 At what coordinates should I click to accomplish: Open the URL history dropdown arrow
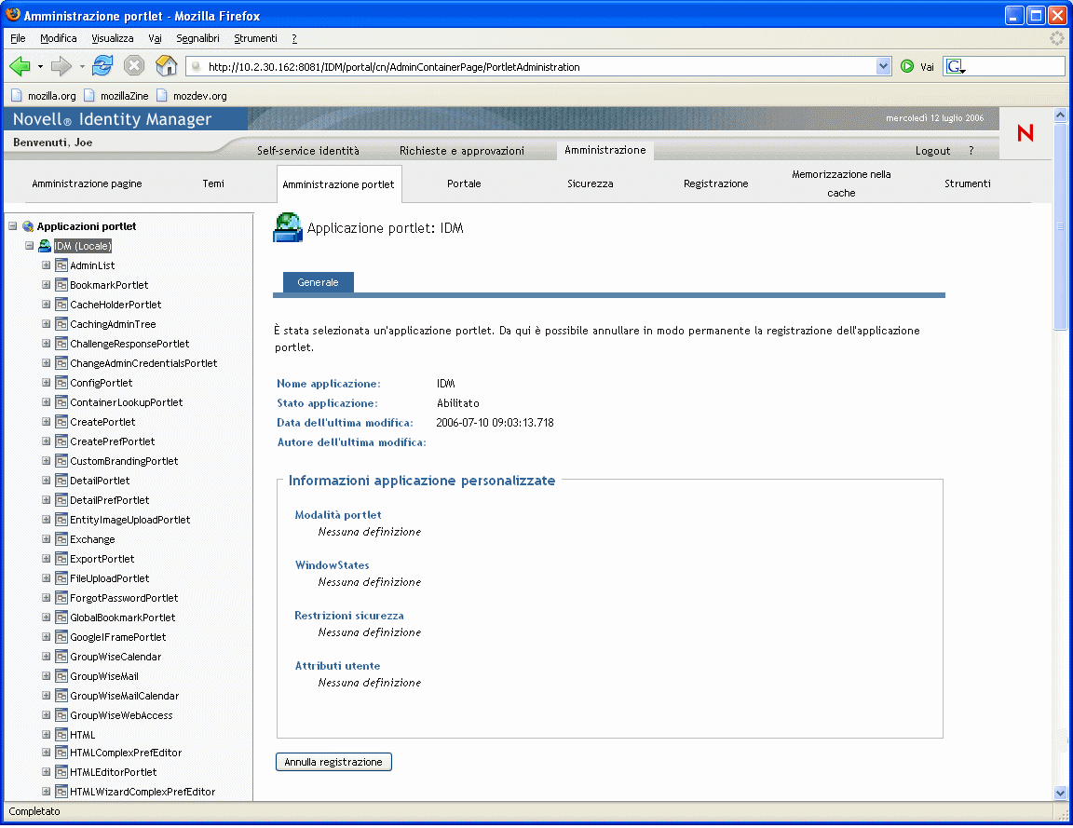883,66
